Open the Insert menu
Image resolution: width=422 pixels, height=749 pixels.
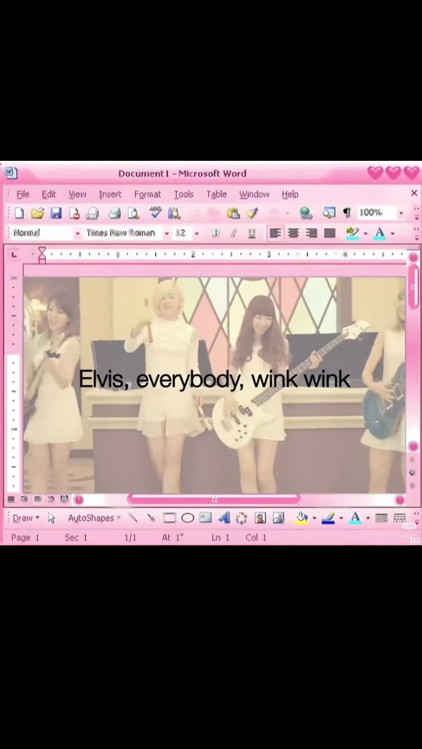point(110,194)
